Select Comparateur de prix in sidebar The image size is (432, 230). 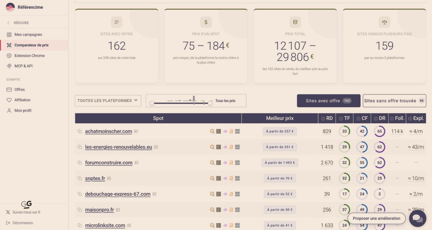34,45
